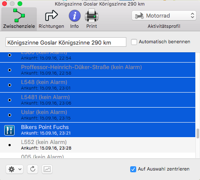
Task: Click the waypoint list scrollbar thumb
Action: 198,134
